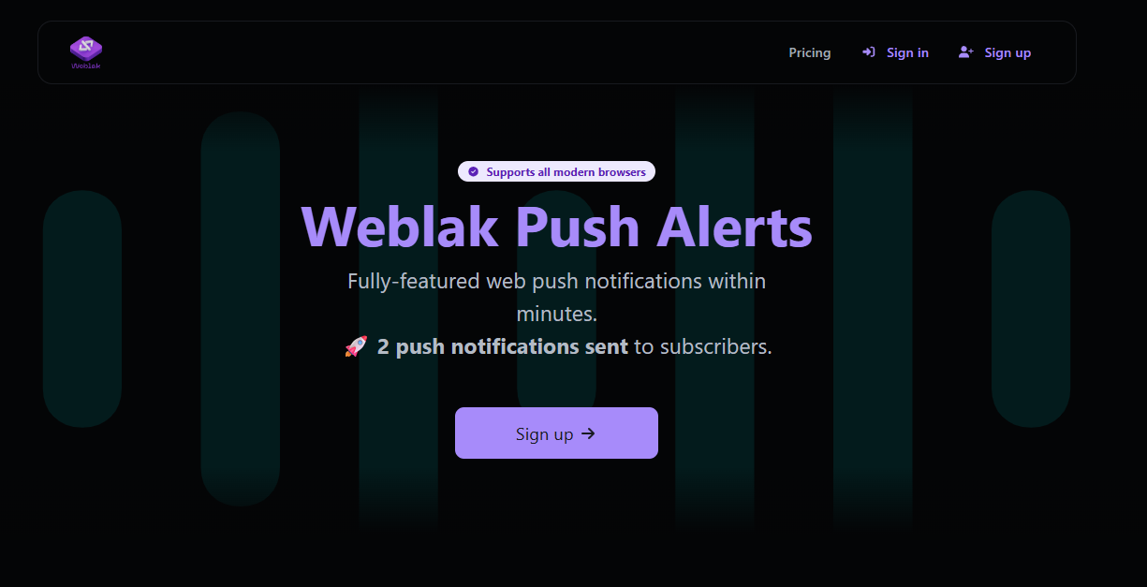Click the Weblak Push Alerts heading
Image resolution: width=1147 pixels, height=587 pixels.
click(x=556, y=226)
